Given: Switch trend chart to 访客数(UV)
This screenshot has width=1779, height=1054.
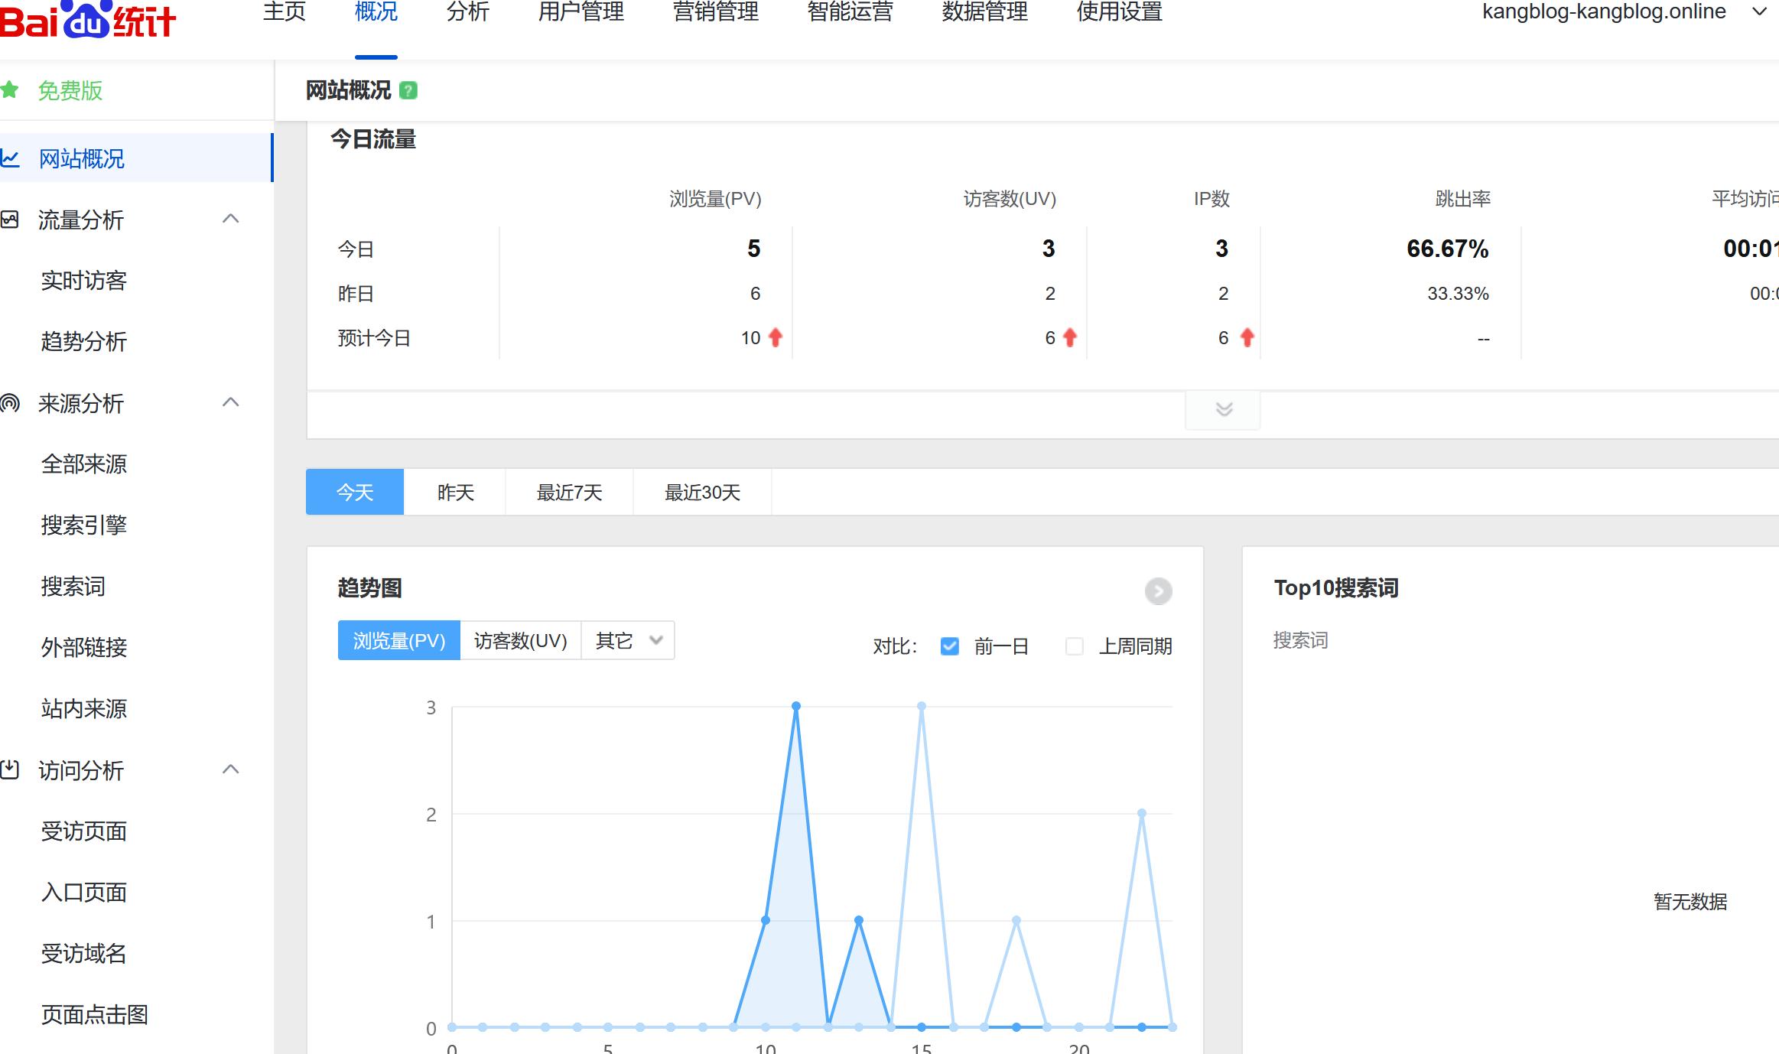Looking at the screenshot, I should click(521, 640).
